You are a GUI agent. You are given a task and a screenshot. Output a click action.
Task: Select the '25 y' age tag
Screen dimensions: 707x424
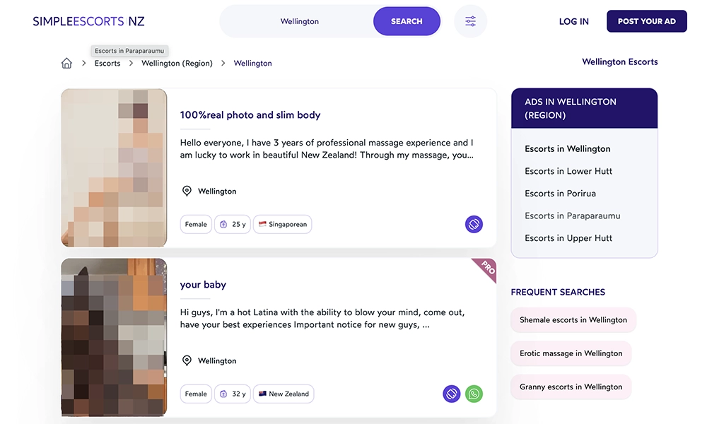tap(233, 224)
